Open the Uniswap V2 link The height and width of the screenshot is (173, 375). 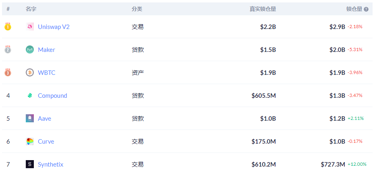[54, 27]
